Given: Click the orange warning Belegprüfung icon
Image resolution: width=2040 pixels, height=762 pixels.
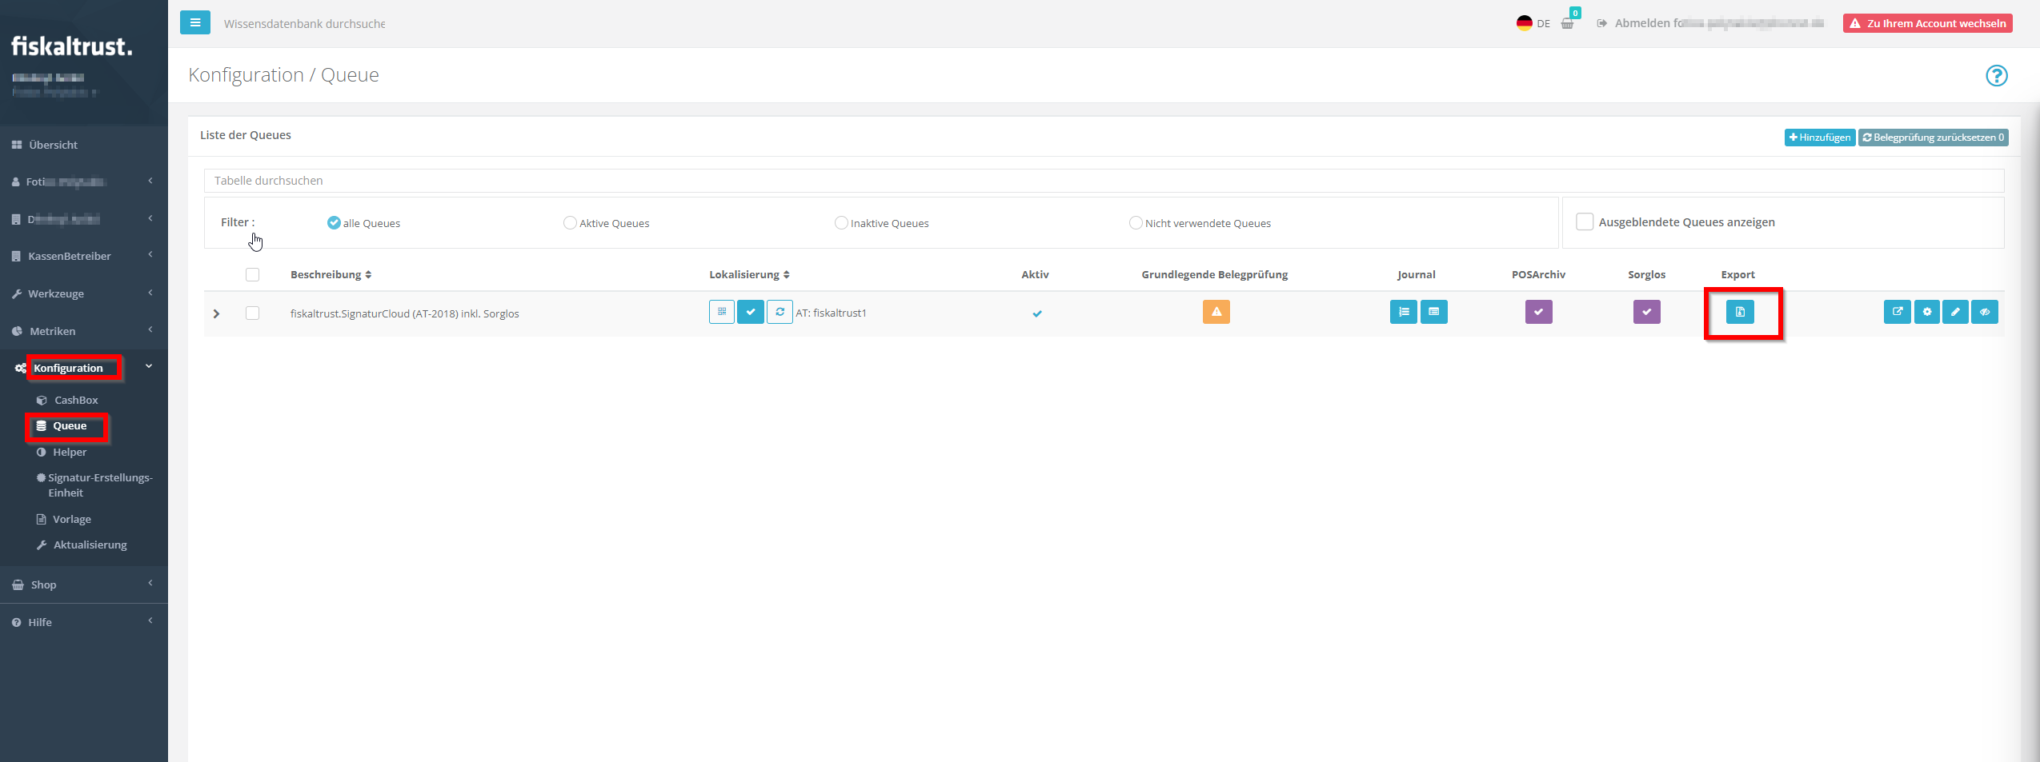Looking at the screenshot, I should pos(1216,312).
